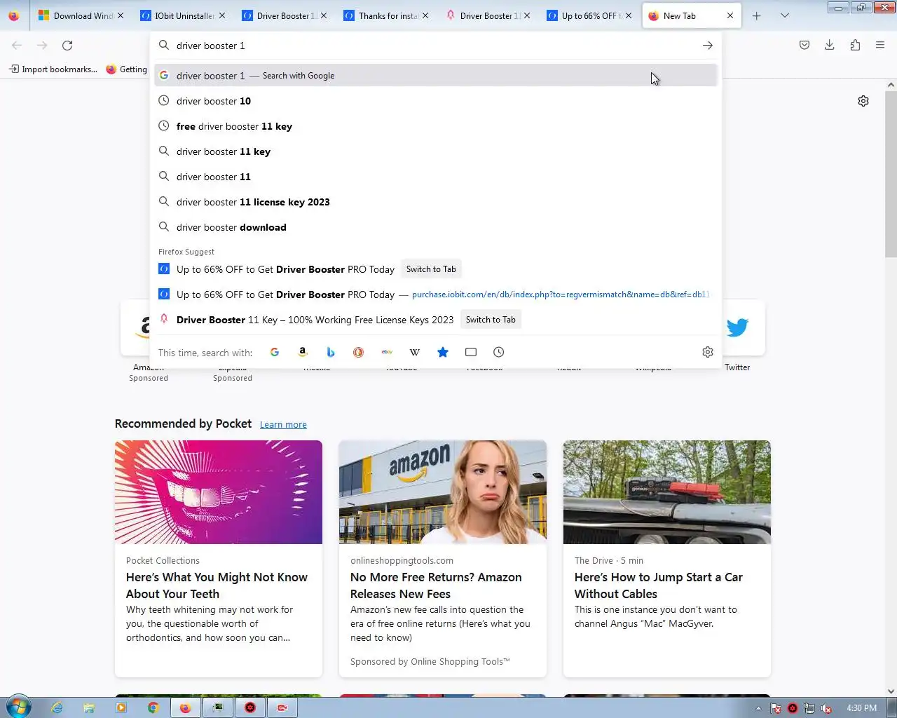Open Windows Media Player from taskbar
This screenshot has height=718, width=897.
coord(121,707)
